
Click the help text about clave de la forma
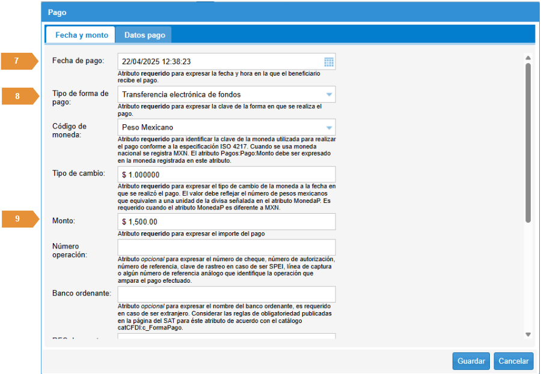pyautogui.click(x=220, y=110)
